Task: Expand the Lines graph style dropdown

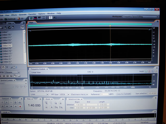Action: pyautogui.click(x=47, y=94)
